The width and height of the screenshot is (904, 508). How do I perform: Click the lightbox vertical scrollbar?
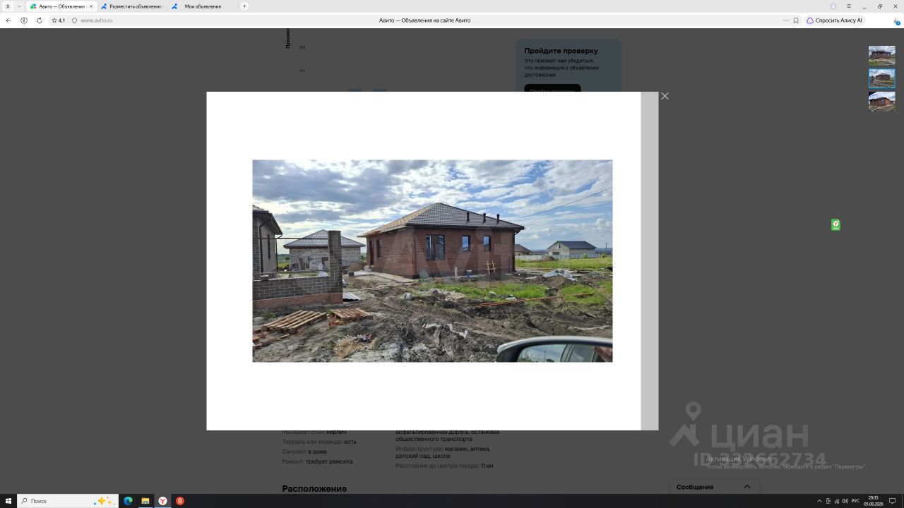(650, 261)
